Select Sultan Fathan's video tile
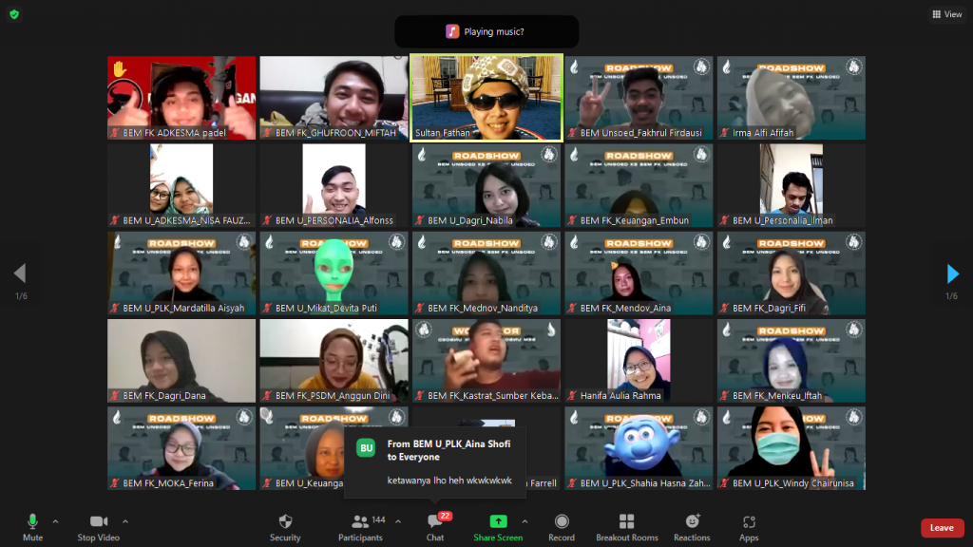 486,98
